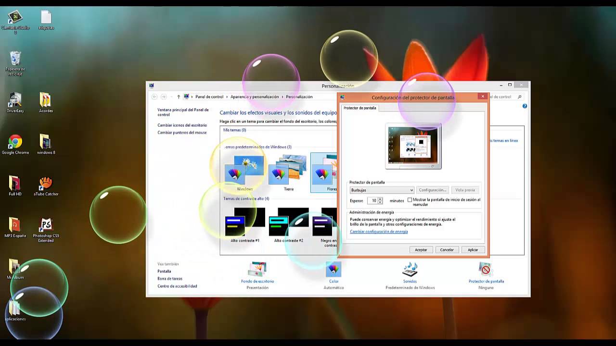
Task: Click Apariencia y personalización breadcrumb
Action: tap(255, 97)
